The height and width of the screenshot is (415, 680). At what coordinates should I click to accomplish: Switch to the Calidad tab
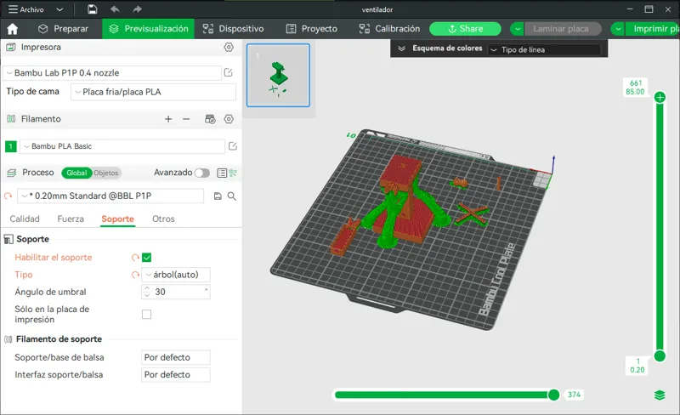(x=25, y=219)
